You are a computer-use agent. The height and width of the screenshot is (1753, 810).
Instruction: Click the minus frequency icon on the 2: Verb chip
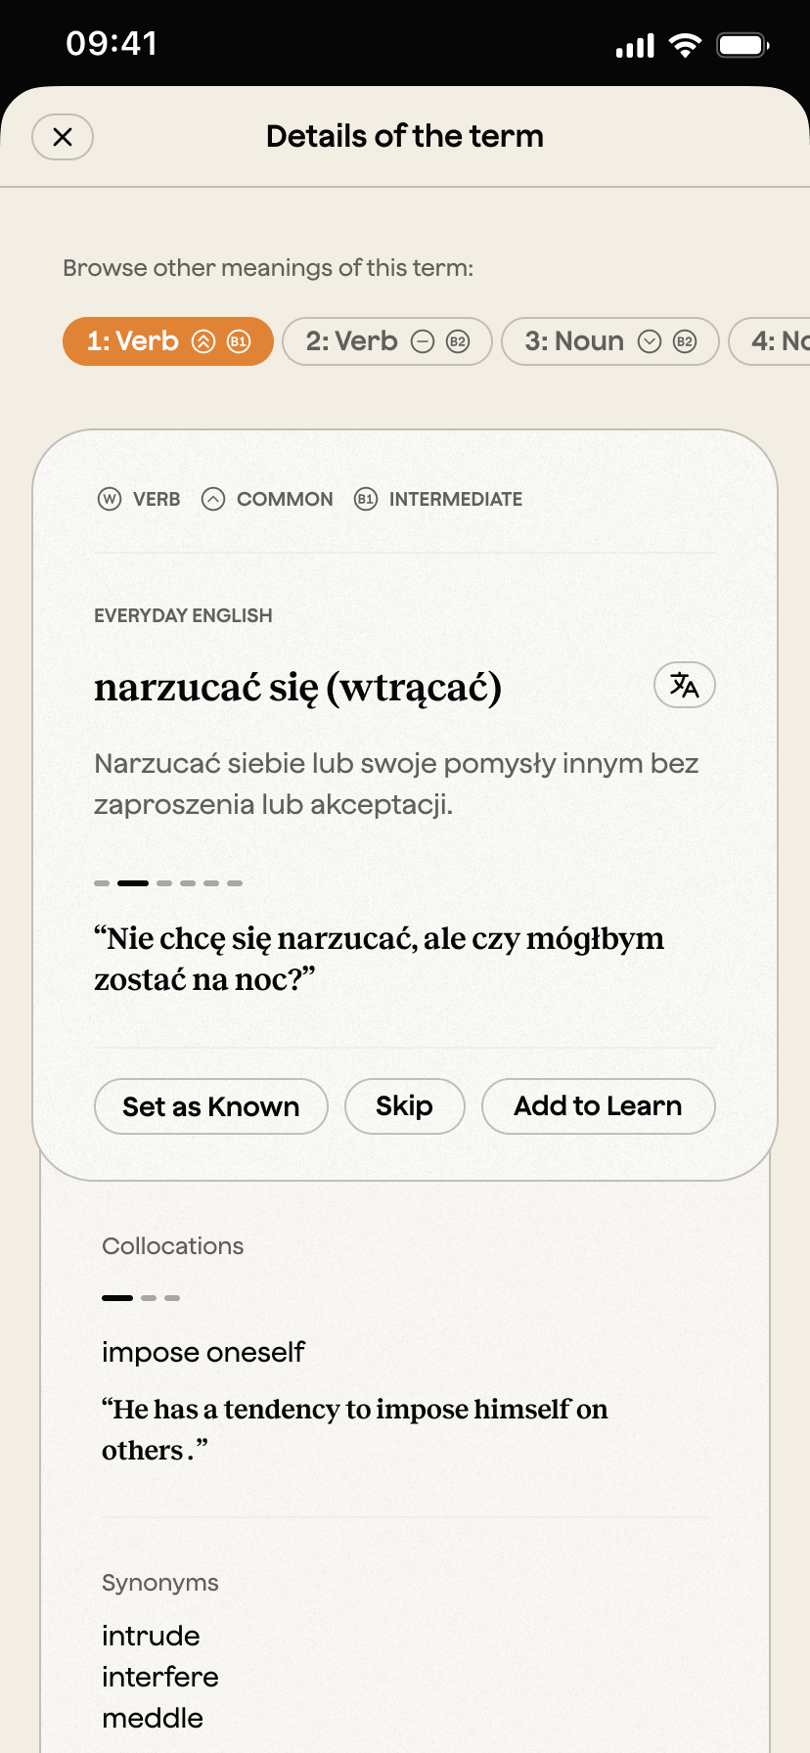423,341
